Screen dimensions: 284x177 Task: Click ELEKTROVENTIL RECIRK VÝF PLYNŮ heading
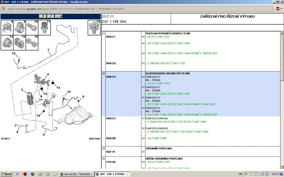coord(168,73)
